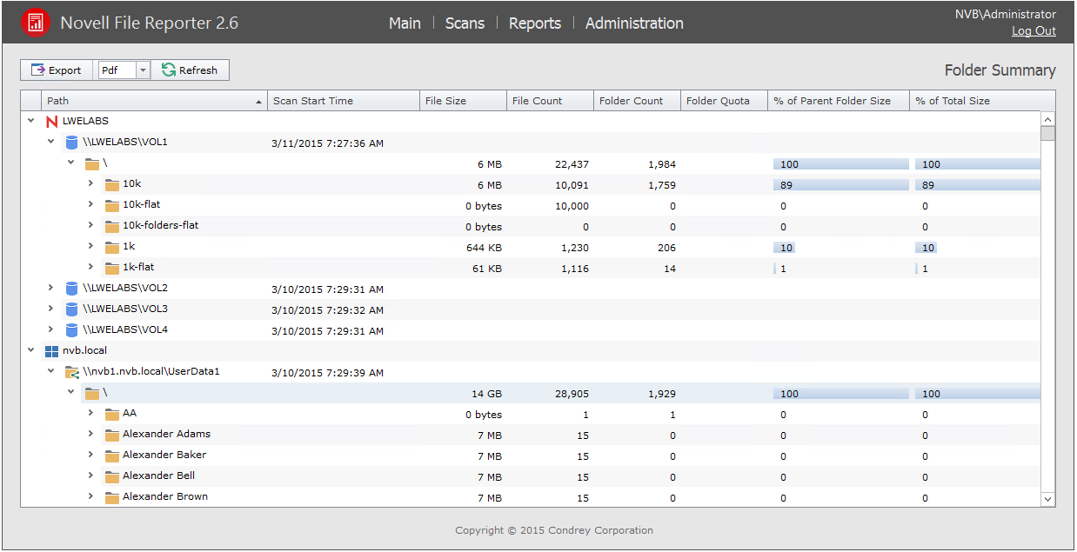Viewport: 1077px width, 552px height.
Task: Open the Reports menu
Action: pyautogui.click(x=534, y=23)
